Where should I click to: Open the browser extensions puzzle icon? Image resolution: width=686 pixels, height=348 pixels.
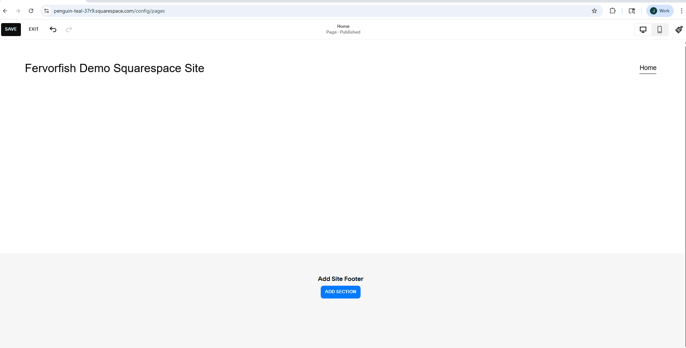point(612,11)
